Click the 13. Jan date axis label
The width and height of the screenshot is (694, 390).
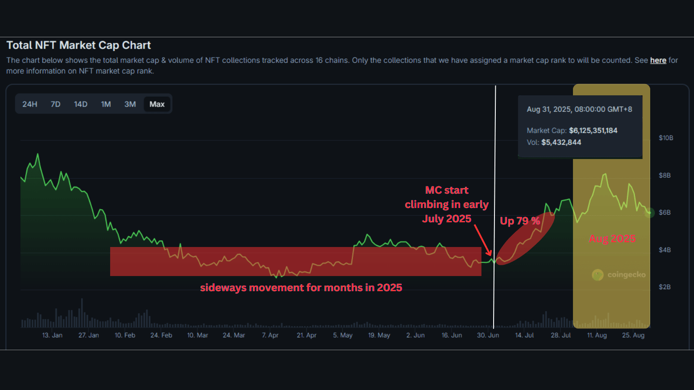click(52, 335)
